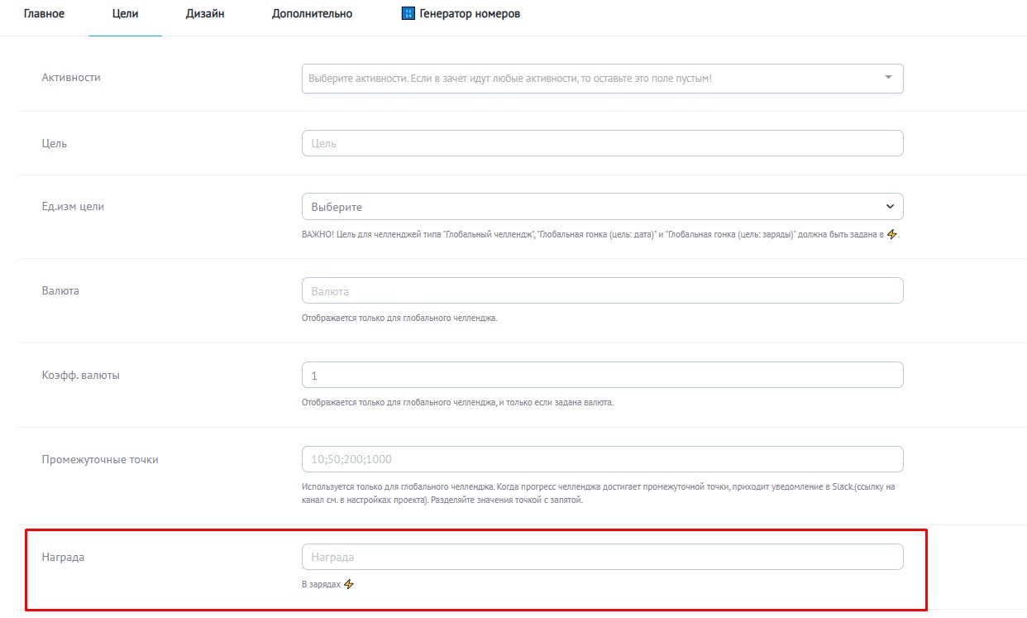
Task: Open the Ед.изм цели Выберите dropdown
Action: coord(602,207)
